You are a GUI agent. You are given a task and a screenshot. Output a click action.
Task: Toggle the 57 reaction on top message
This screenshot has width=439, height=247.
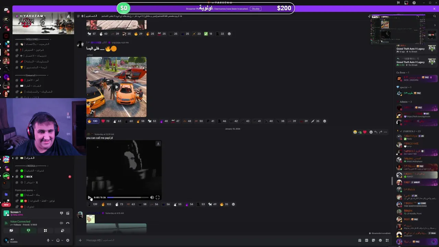pos(92,34)
